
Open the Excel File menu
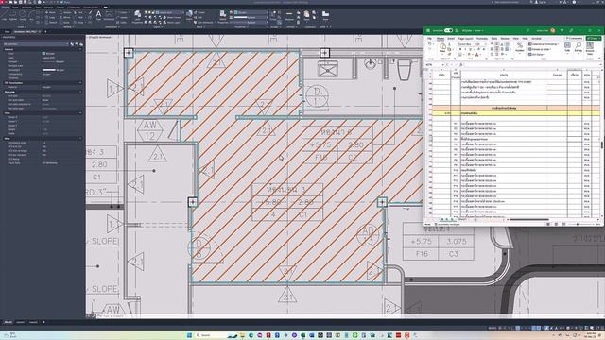point(429,39)
